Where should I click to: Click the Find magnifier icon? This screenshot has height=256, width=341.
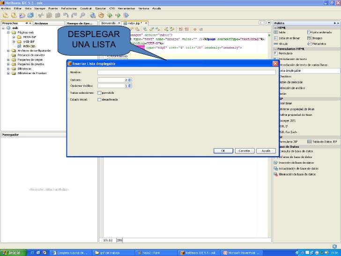click(x=82, y=15)
